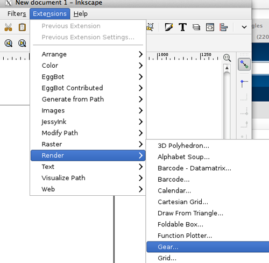Click the Cut scissors icon

[x=8, y=27]
